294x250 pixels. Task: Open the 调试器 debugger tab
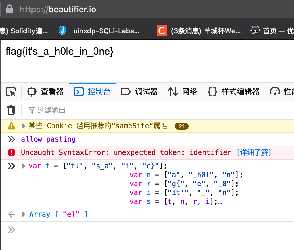(x=139, y=92)
